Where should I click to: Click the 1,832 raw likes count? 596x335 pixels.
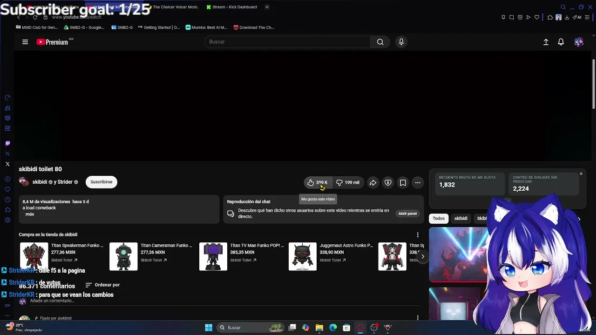tap(447, 185)
